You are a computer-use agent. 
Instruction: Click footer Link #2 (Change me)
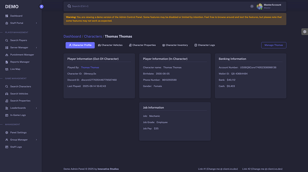(x=262, y=169)
